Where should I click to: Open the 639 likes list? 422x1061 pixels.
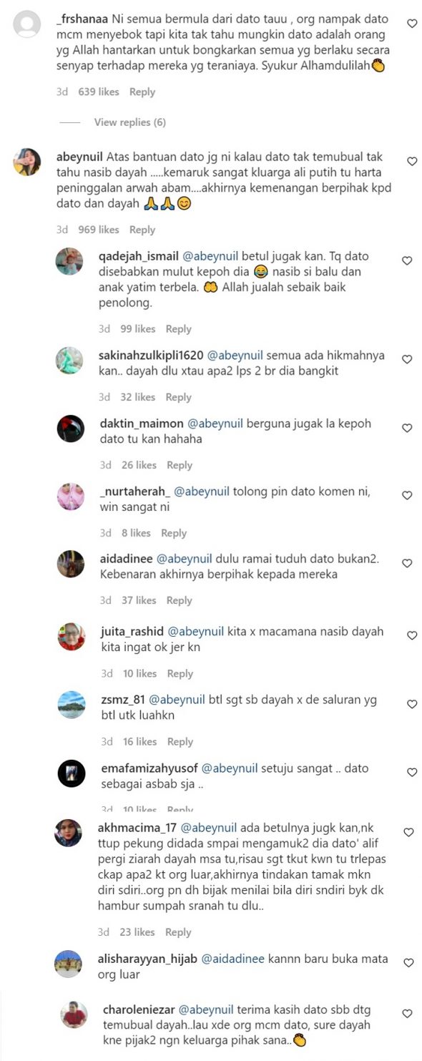[98, 92]
